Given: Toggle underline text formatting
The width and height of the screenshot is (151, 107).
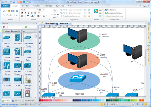Looking at the screenshot, I should click(29, 13).
